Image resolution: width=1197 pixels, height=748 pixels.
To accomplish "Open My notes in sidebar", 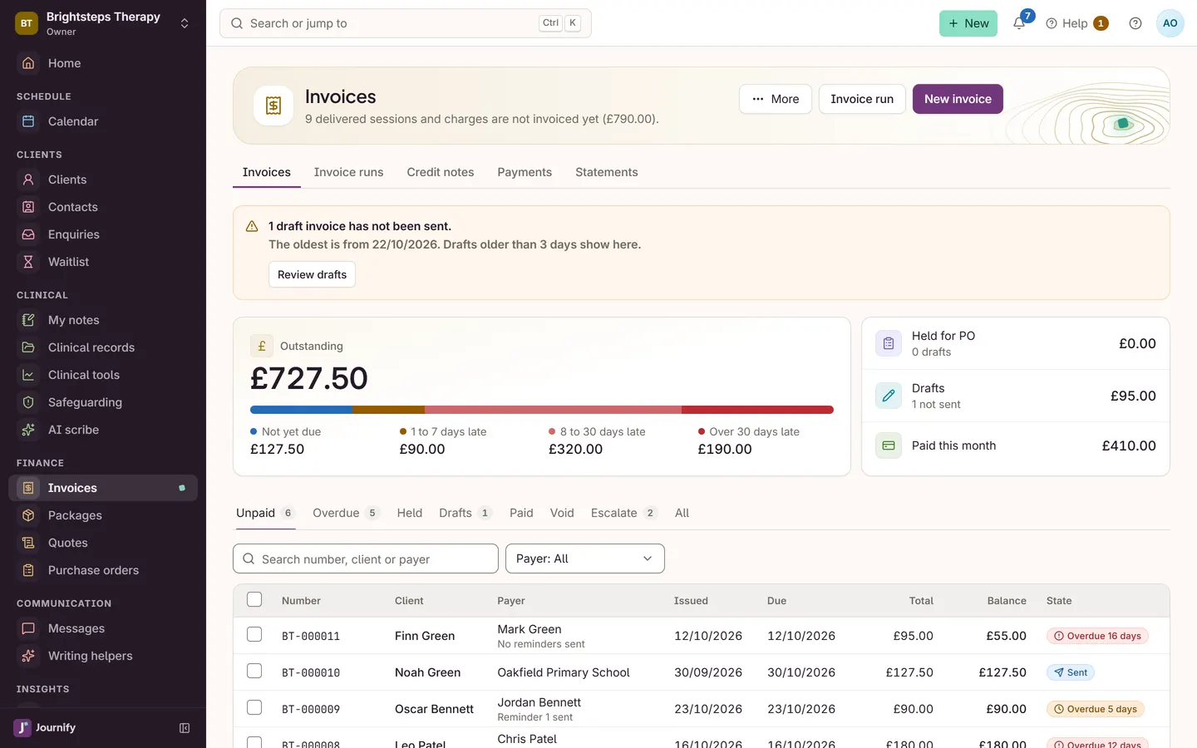I will click(x=103, y=320).
